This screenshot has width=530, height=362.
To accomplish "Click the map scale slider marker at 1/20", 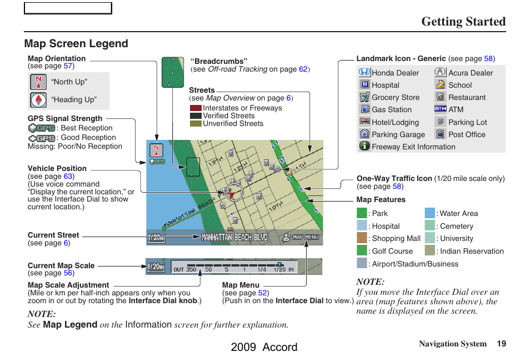I will (x=279, y=264).
